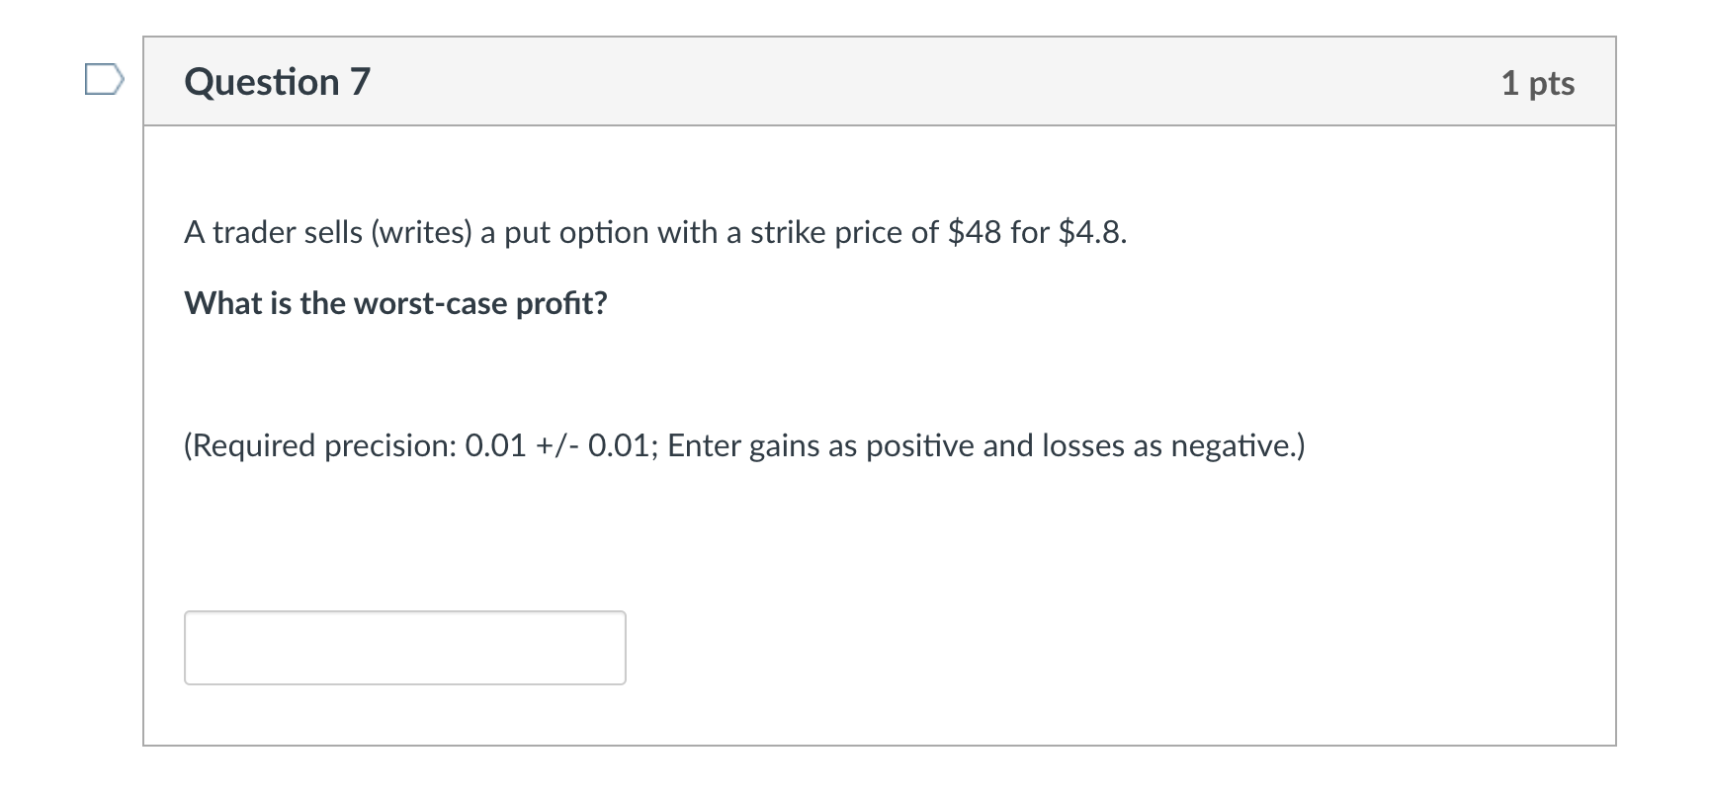Click the required precision instruction line
Screen dimensions: 1710x794
743,445
